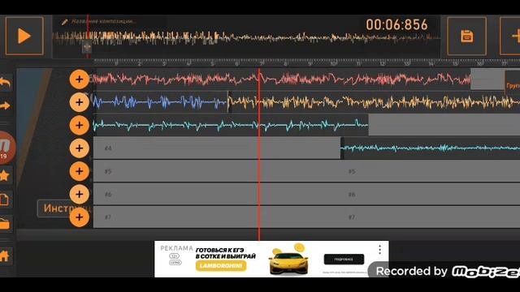Click the Lamborghini yellow ad button

221,266
